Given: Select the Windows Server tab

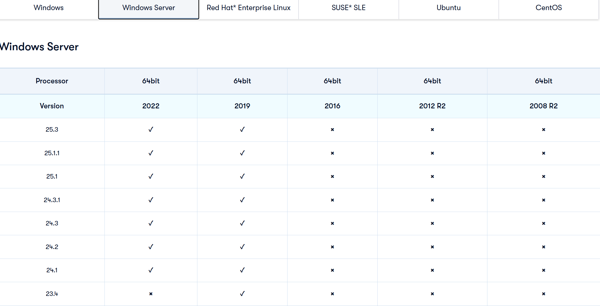Looking at the screenshot, I should 149,8.
